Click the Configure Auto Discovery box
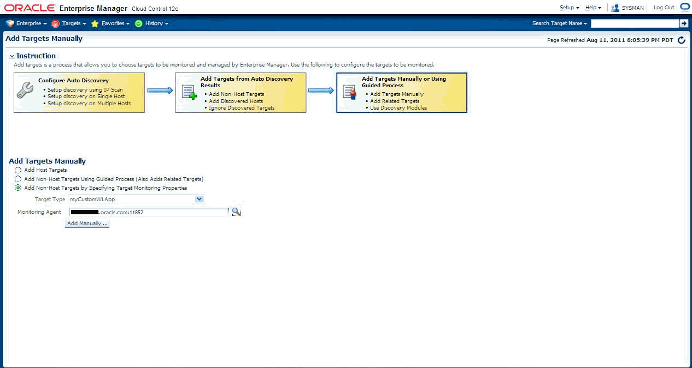This screenshot has height=368, width=692. (x=79, y=93)
